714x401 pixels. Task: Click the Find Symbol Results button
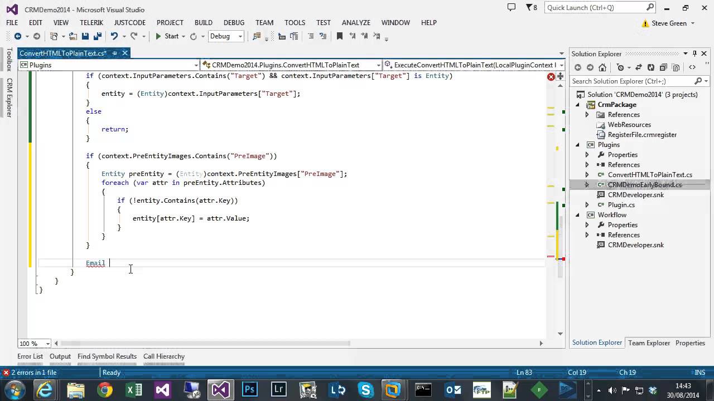(107, 356)
